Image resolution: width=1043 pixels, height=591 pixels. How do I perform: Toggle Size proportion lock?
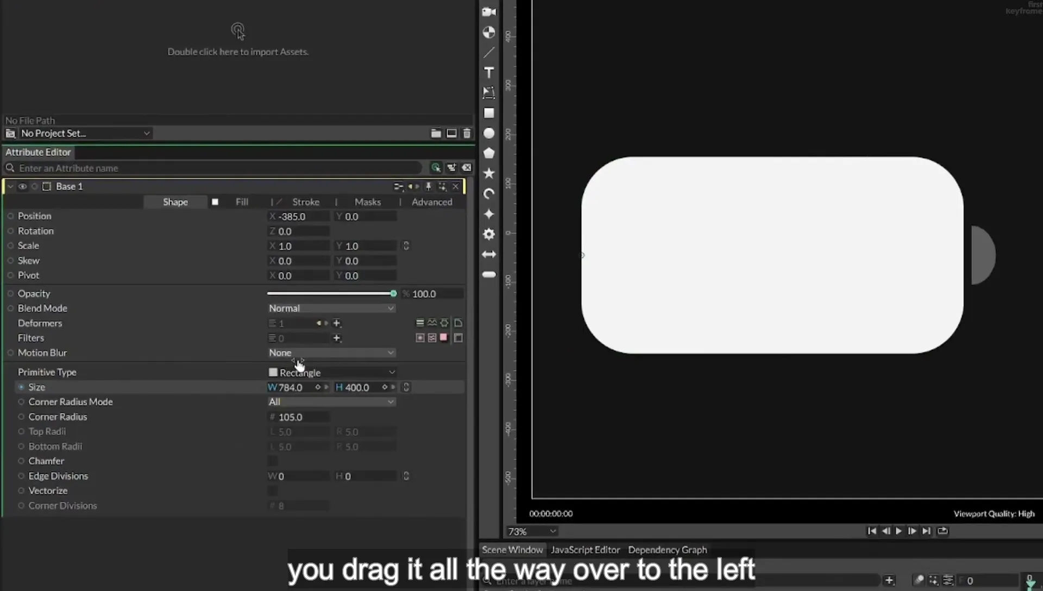(x=406, y=387)
